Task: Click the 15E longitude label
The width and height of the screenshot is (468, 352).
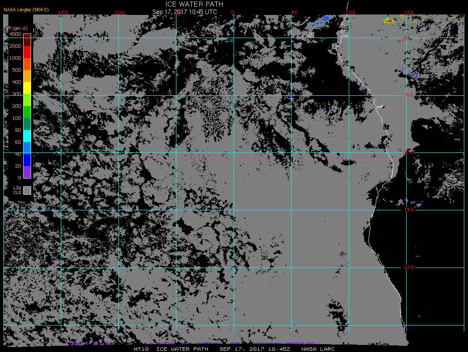Action: (x=409, y=12)
